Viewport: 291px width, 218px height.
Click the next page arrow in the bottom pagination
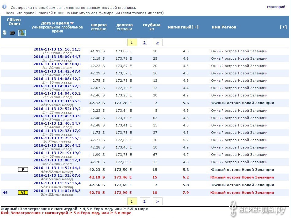click(x=157, y=201)
